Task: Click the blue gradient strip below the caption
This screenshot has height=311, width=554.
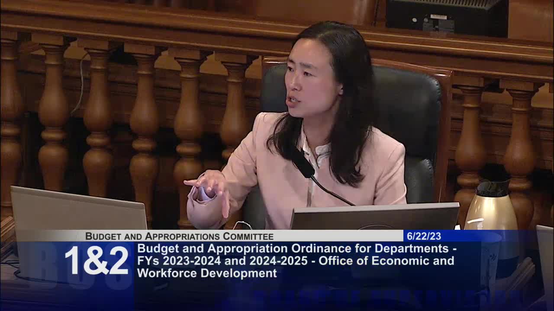Action: click(x=277, y=294)
